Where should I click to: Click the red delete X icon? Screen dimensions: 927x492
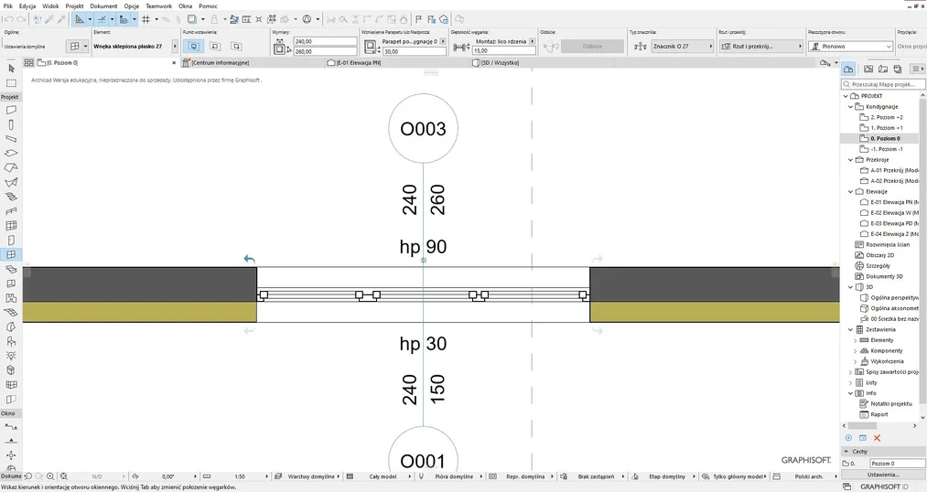[x=877, y=438]
